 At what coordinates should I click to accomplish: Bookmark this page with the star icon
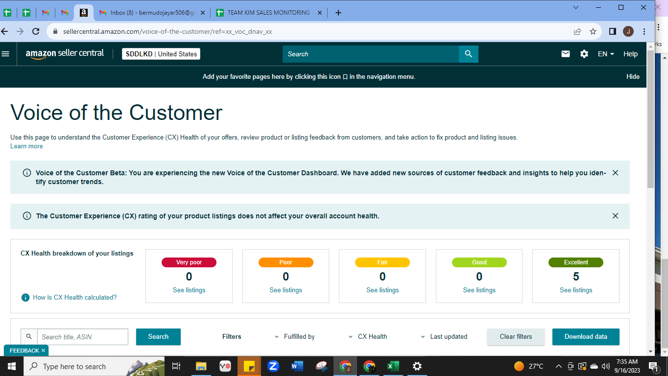pos(593,31)
